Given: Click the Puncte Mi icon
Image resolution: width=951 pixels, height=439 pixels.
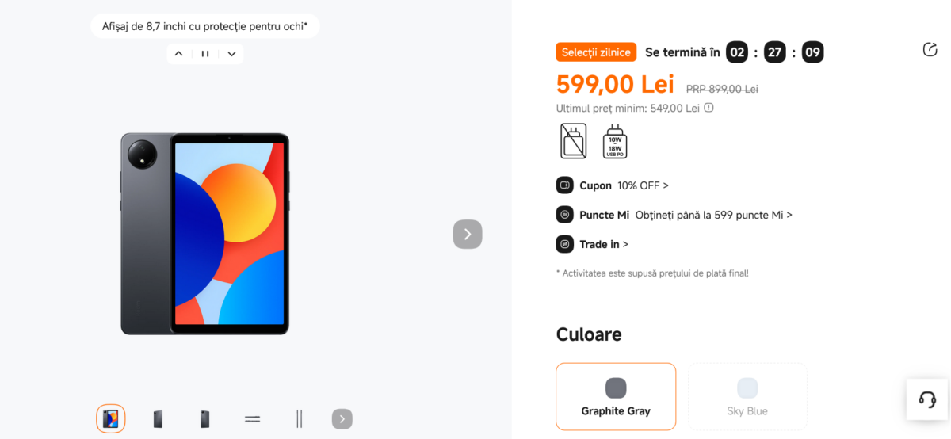Looking at the screenshot, I should point(564,215).
